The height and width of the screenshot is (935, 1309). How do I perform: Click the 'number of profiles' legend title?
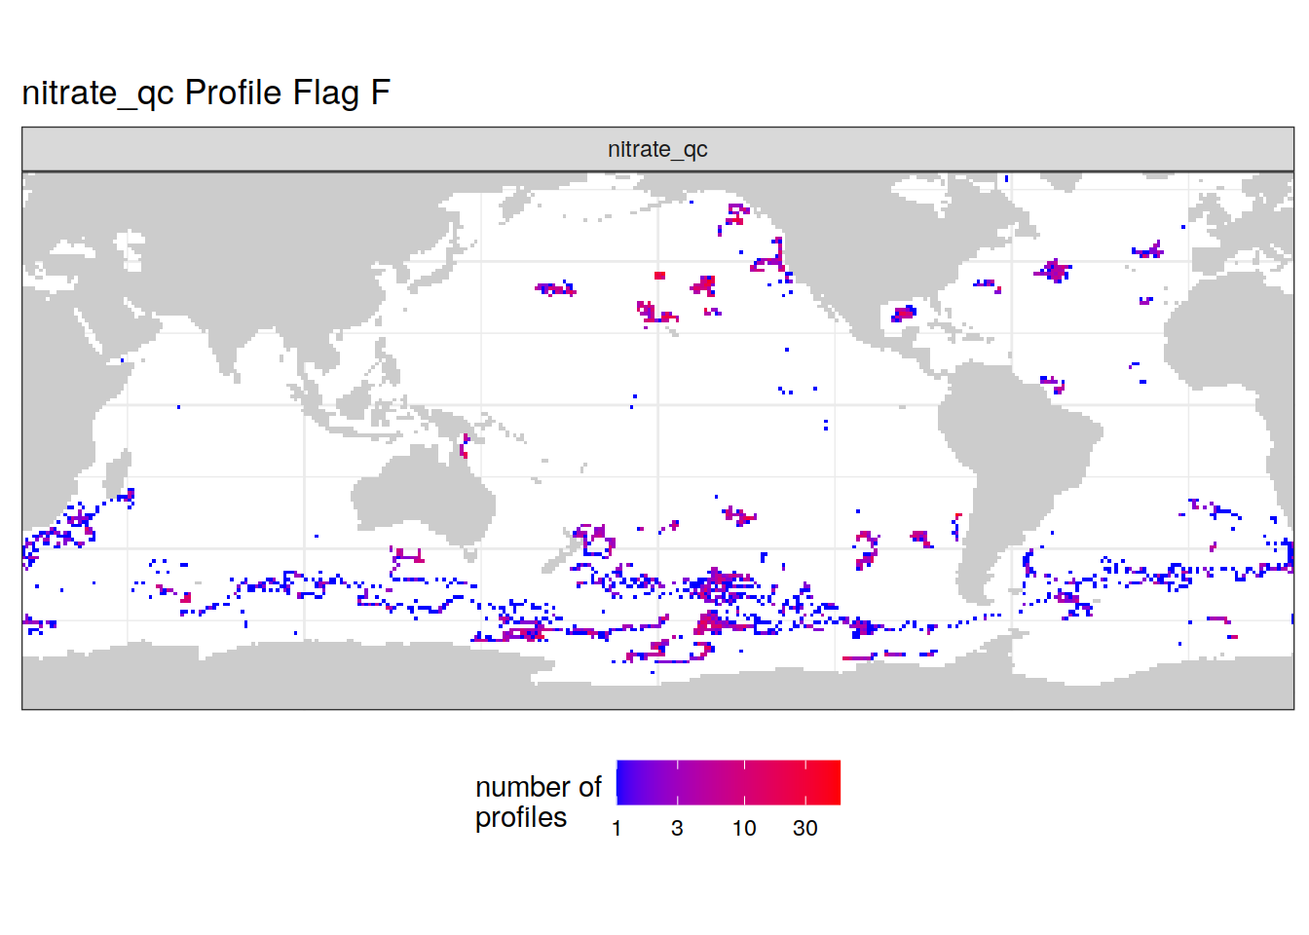click(x=538, y=802)
